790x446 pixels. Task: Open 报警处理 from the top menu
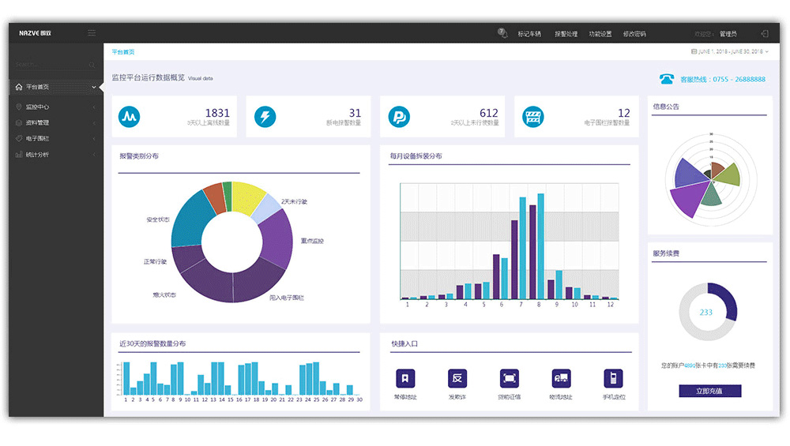[x=566, y=34]
